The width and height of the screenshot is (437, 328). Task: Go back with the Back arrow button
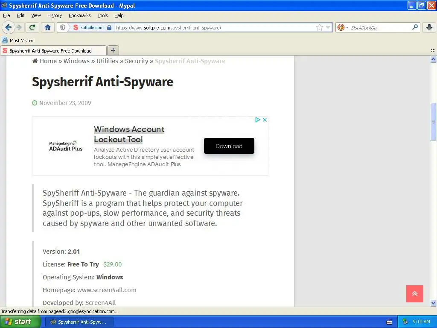tap(8, 27)
